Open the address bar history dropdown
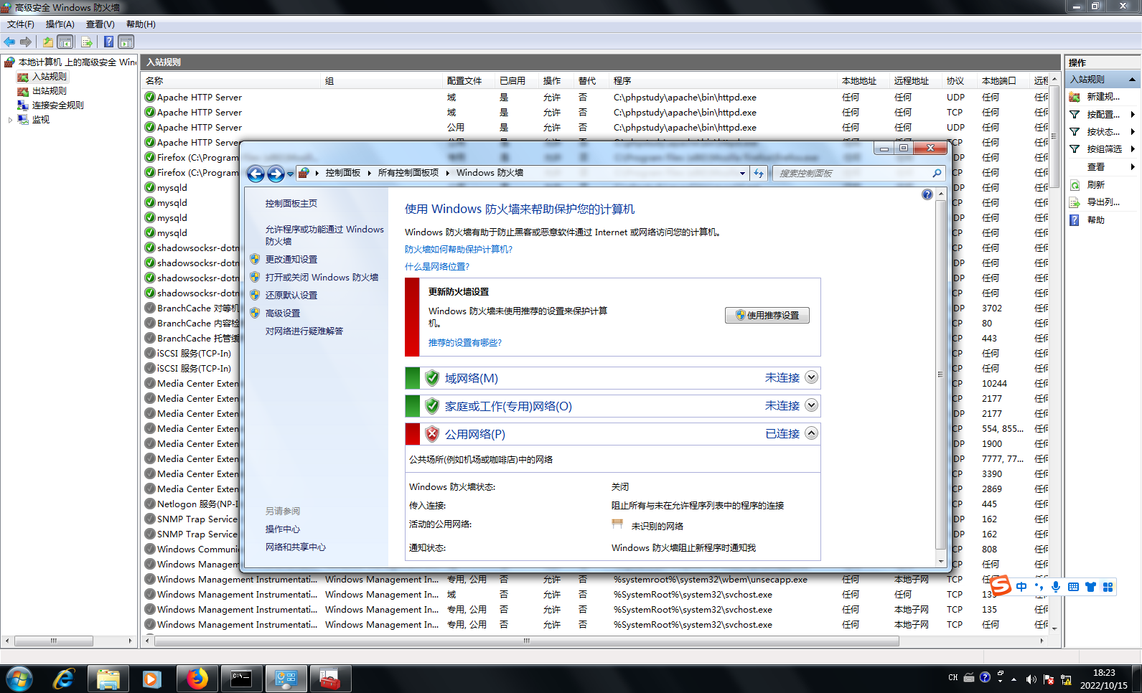This screenshot has width=1142, height=693. [x=742, y=173]
